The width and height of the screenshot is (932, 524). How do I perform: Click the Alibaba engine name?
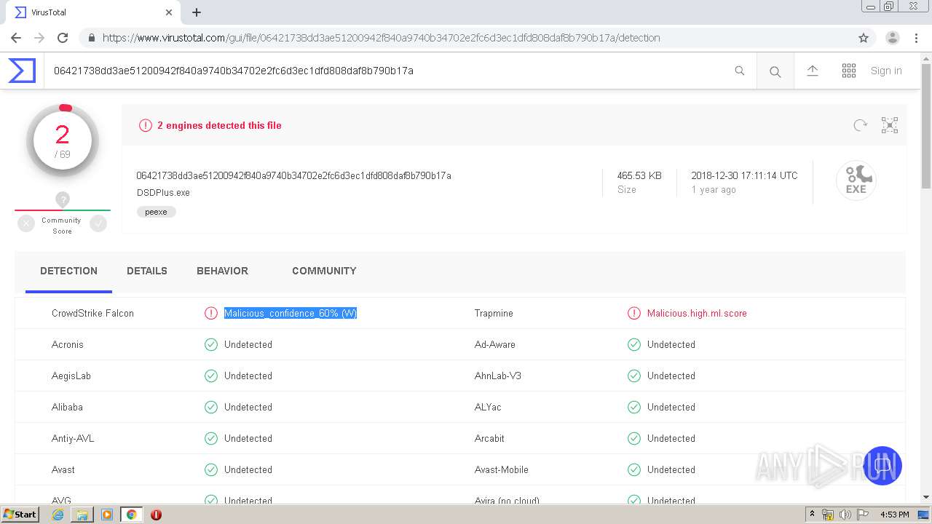point(67,407)
